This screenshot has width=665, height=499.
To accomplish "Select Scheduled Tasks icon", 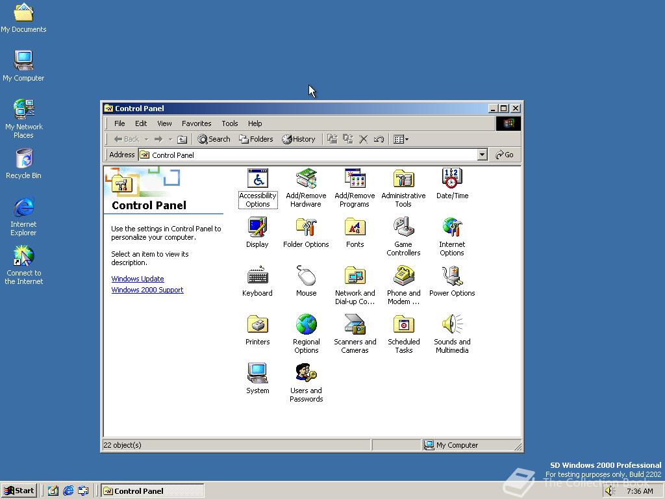I will [403, 334].
